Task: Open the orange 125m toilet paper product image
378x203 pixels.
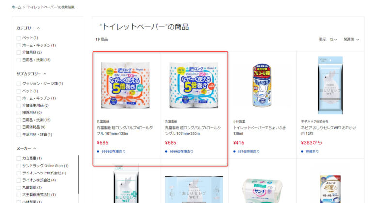Action: [126, 85]
